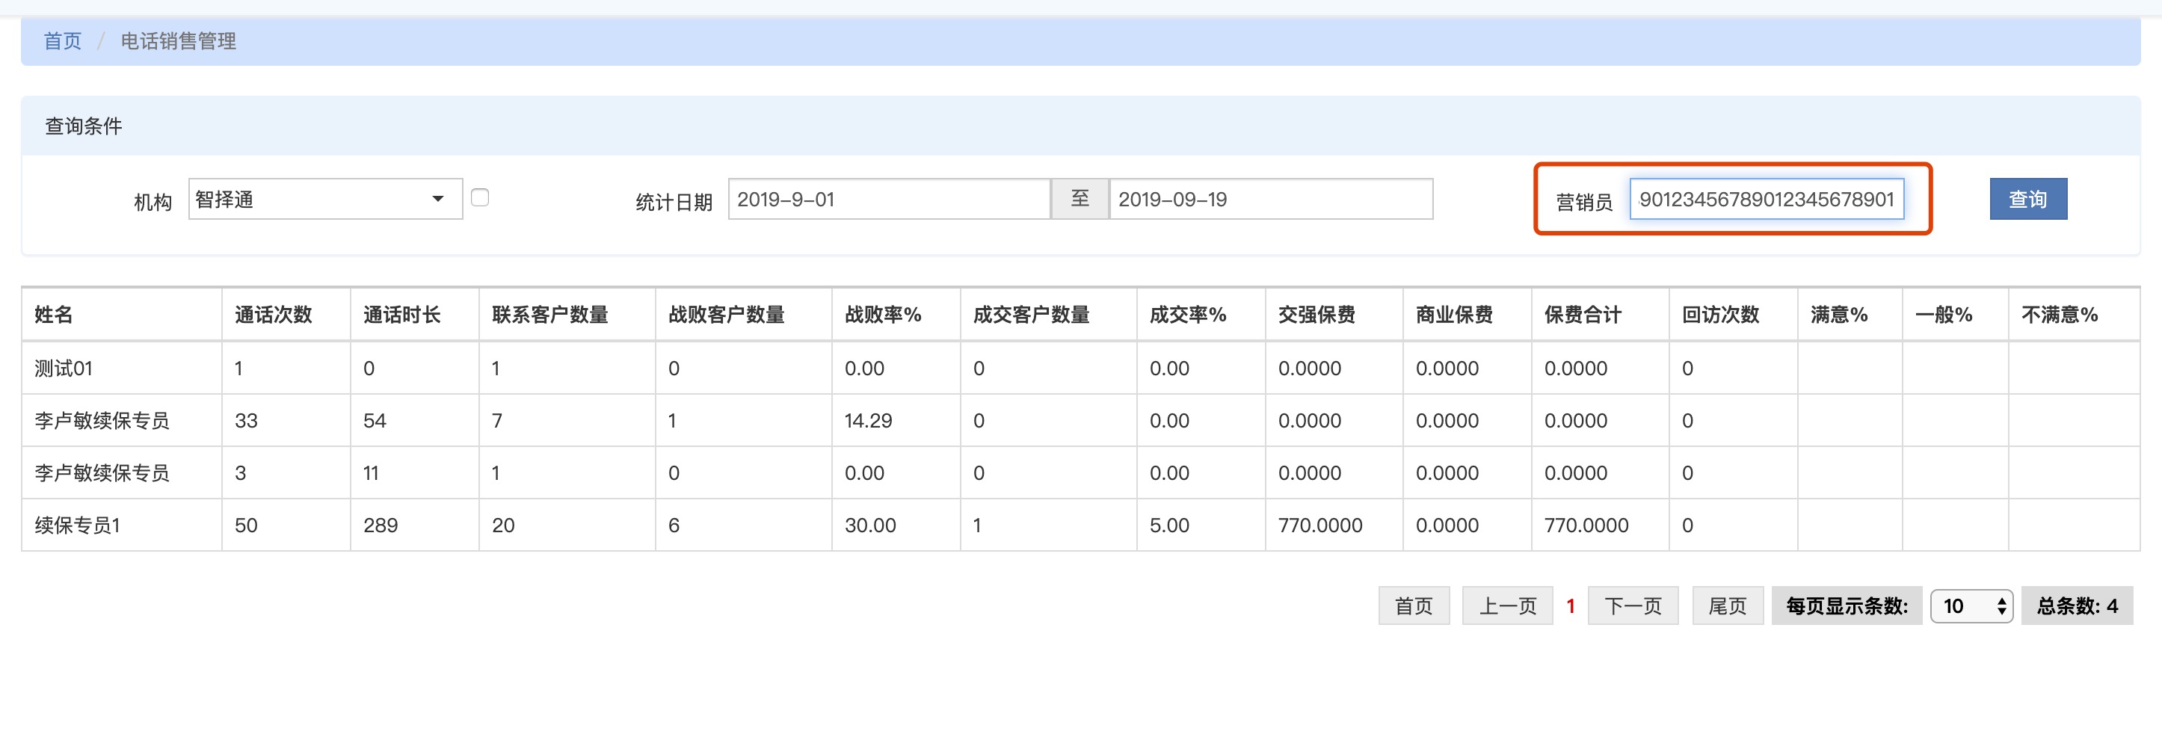Focus the 营销员 text input
This screenshot has height=752, width=2162.
1766,200
